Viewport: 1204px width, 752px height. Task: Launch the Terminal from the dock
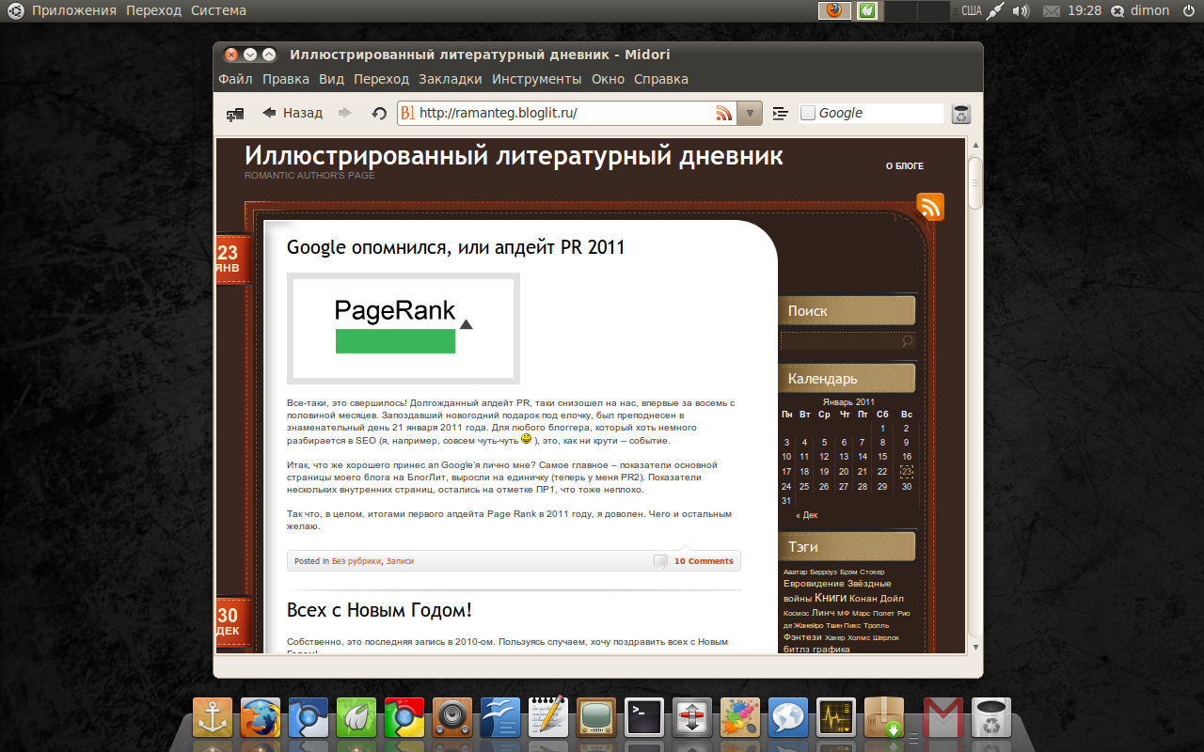[x=644, y=717]
